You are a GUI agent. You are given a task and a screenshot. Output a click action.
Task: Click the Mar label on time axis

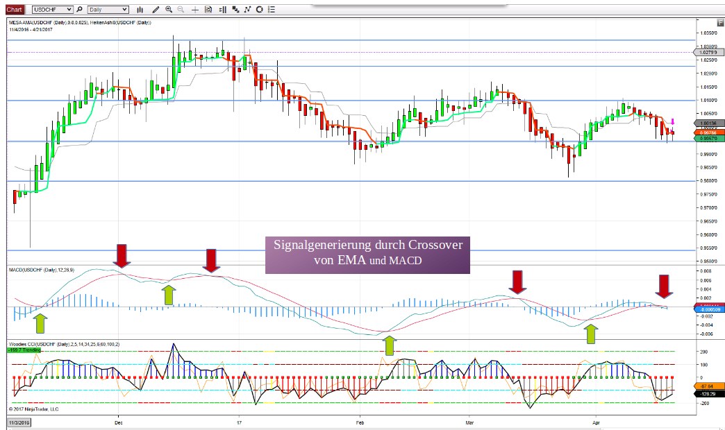(469, 422)
